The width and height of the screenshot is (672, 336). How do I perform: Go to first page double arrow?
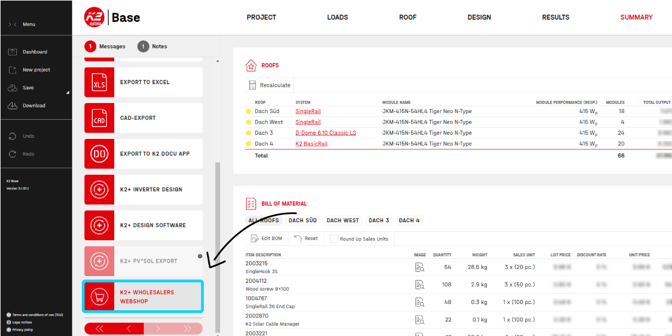pyautogui.click(x=100, y=329)
